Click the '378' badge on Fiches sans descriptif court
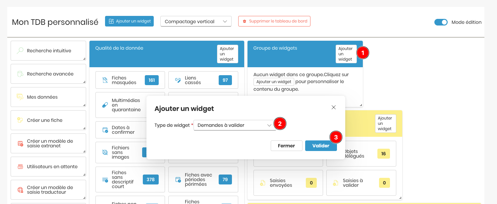 tap(151, 179)
